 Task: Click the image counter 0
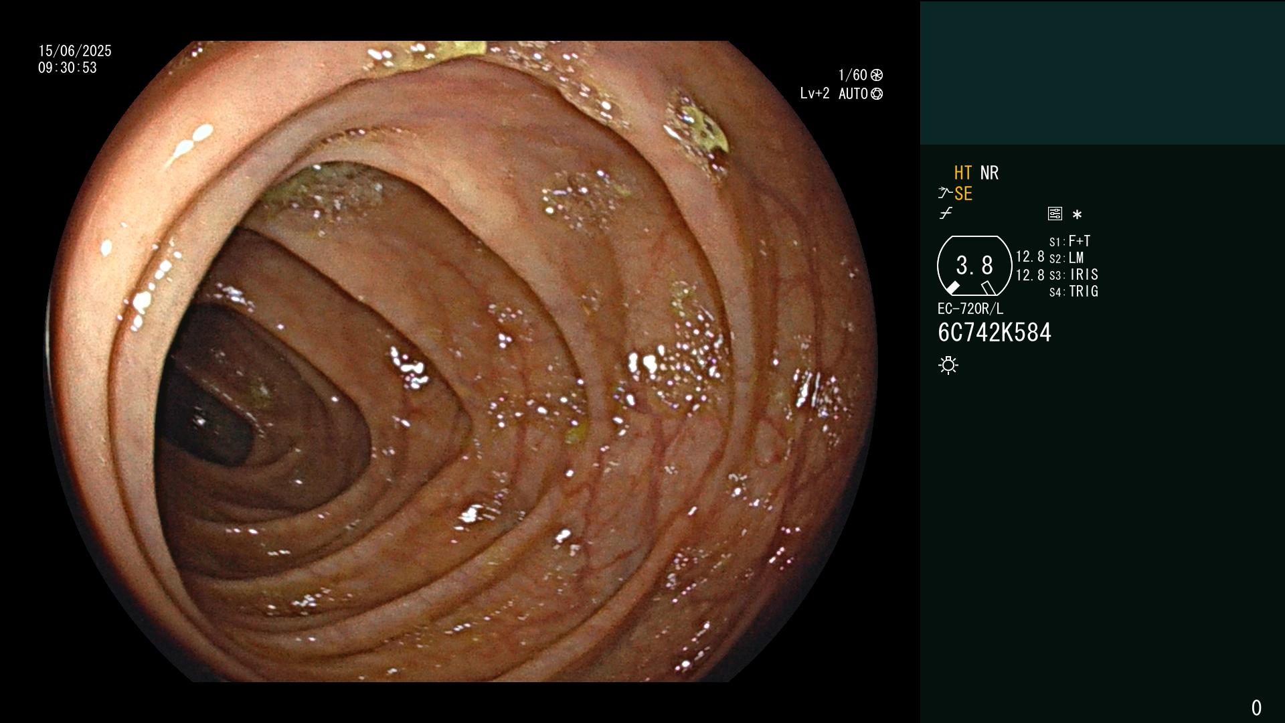pos(1256,708)
